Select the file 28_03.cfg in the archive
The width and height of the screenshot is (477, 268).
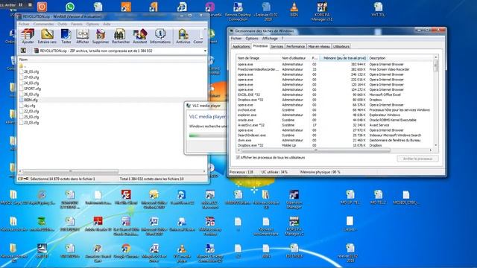click(31, 71)
